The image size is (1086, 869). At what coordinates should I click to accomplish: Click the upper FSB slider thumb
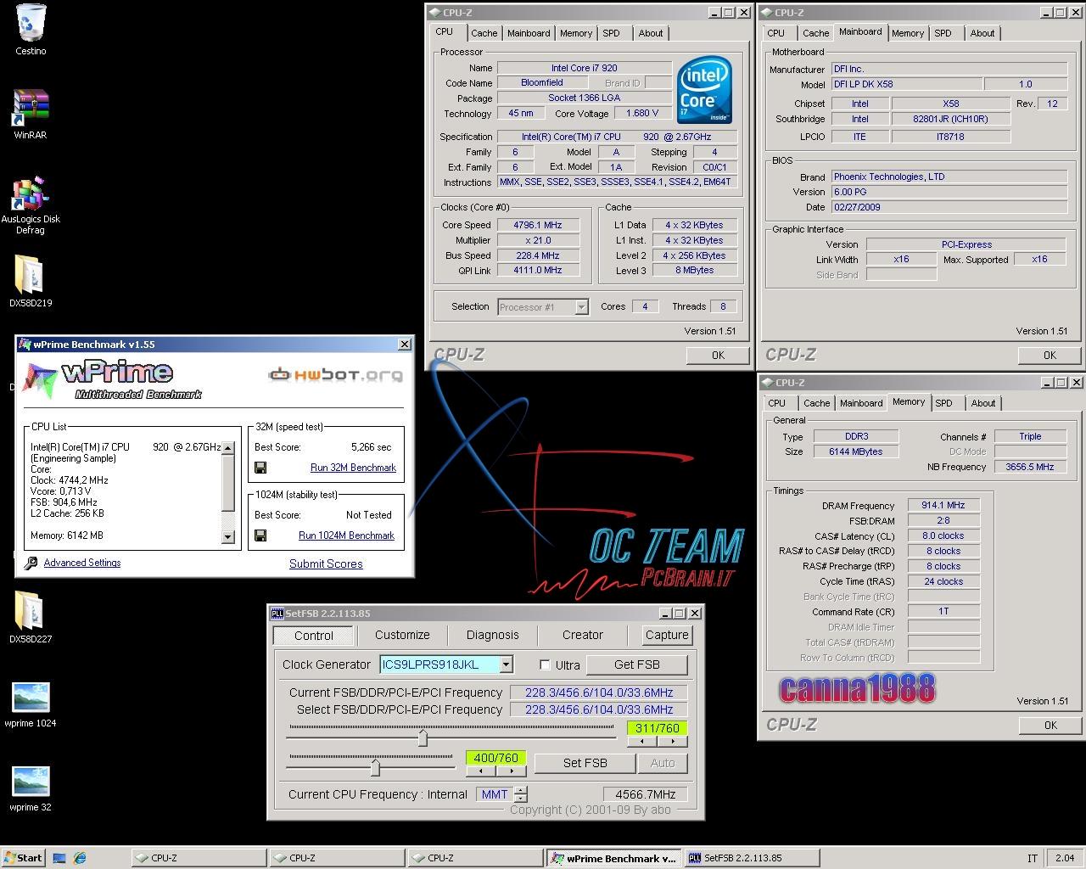click(423, 737)
